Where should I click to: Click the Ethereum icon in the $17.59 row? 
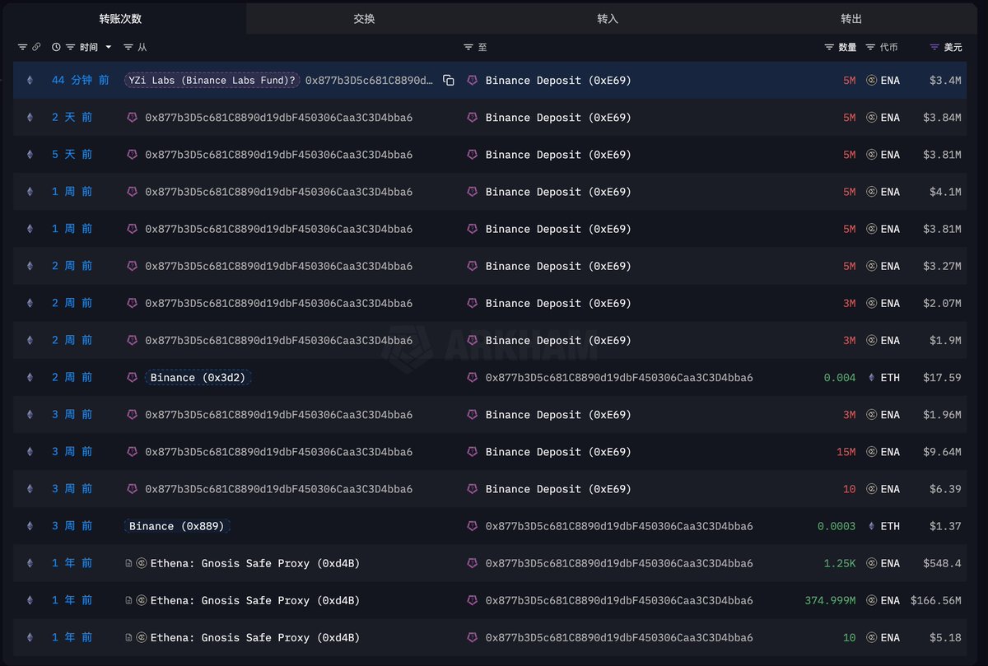[x=30, y=377]
